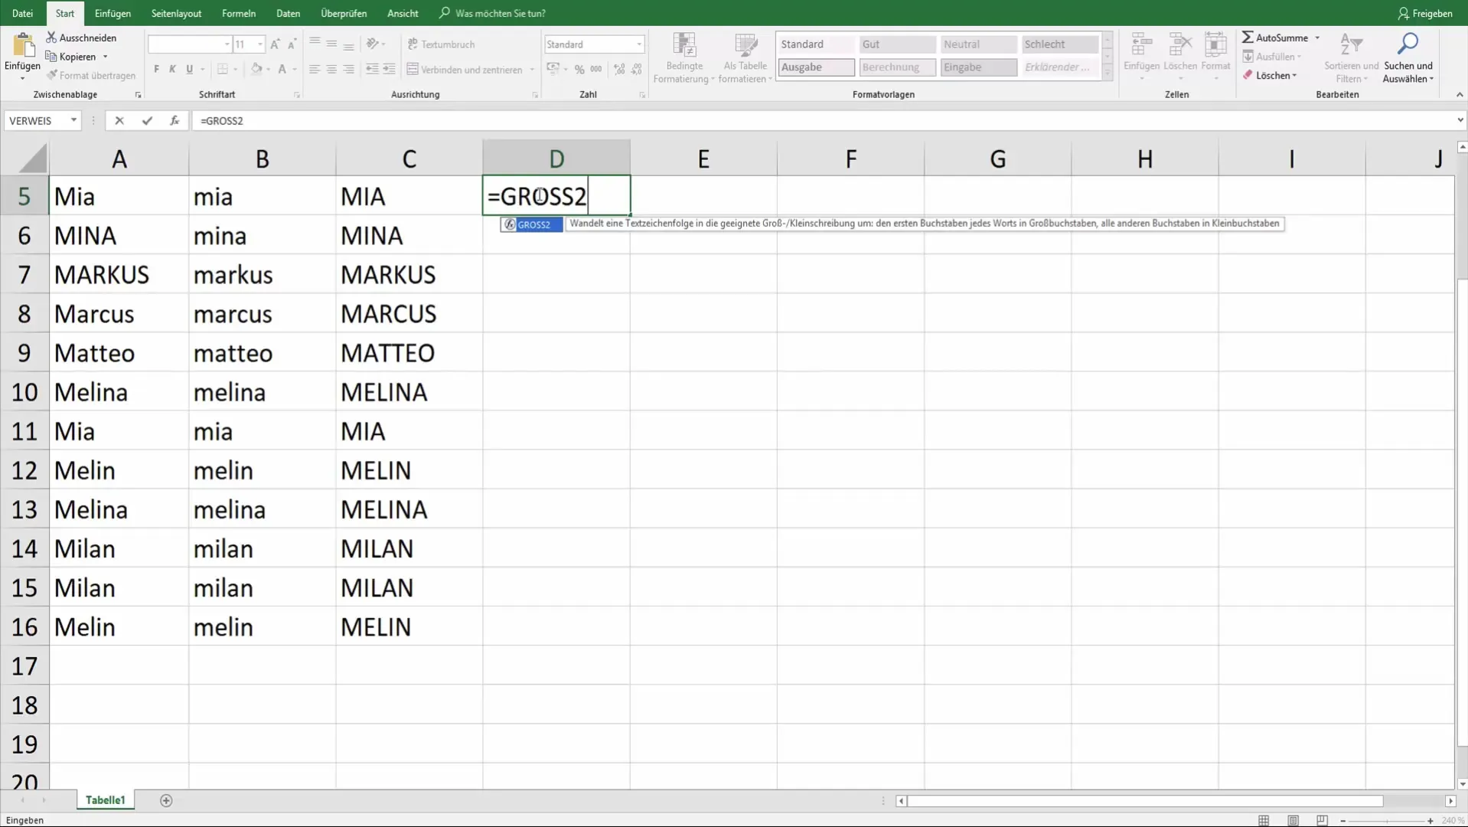Toggle Textumbruch wrap text
Screen dimensions: 1468x827
pos(442,44)
